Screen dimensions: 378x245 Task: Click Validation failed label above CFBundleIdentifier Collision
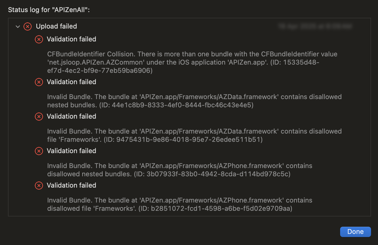(x=71, y=39)
